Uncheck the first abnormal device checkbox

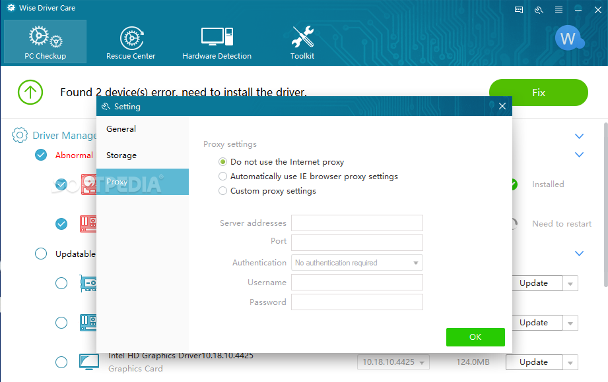[x=61, y=184]
